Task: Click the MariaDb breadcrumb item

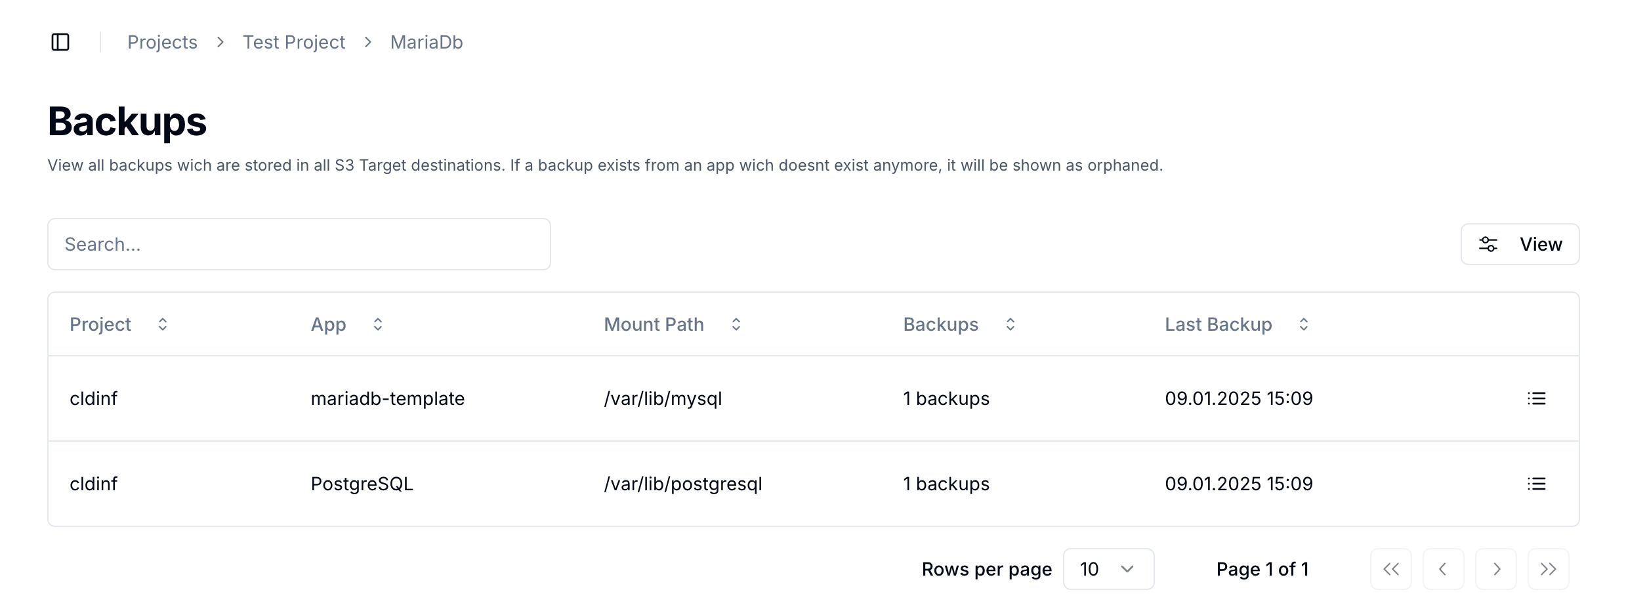Action: pyautogui.click(x=427, y=42)
